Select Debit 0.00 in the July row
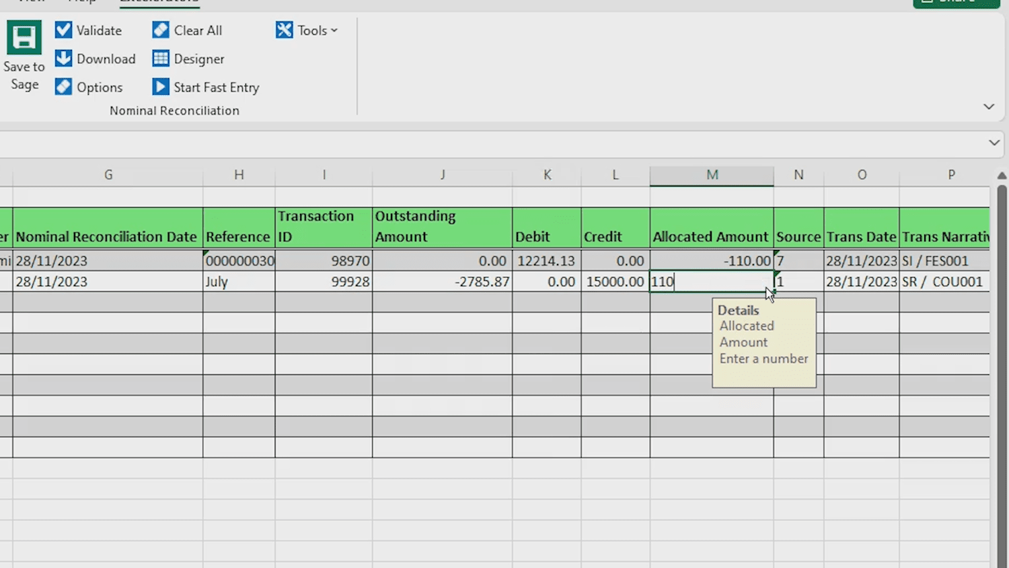1009x568 pixels. (547, 281)
